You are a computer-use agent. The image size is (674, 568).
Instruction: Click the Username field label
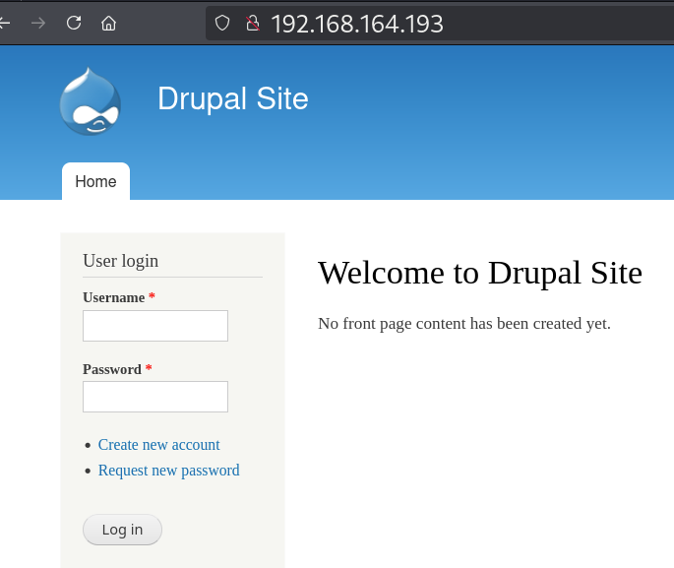(113, 297)
